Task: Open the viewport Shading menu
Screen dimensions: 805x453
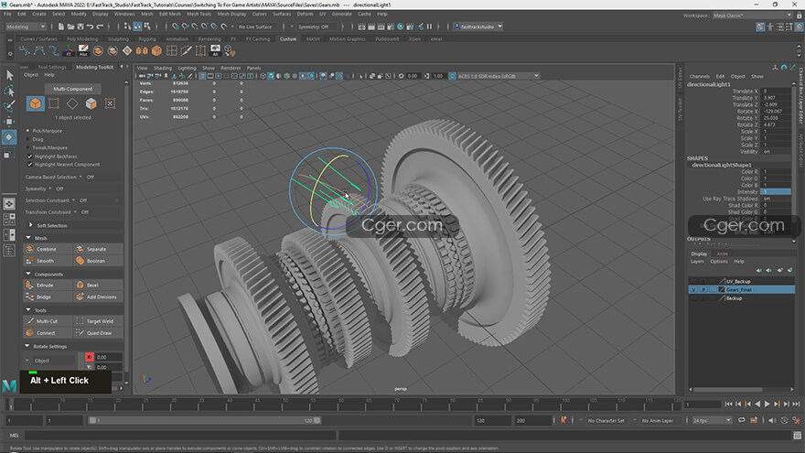Action: click(163, 68)
